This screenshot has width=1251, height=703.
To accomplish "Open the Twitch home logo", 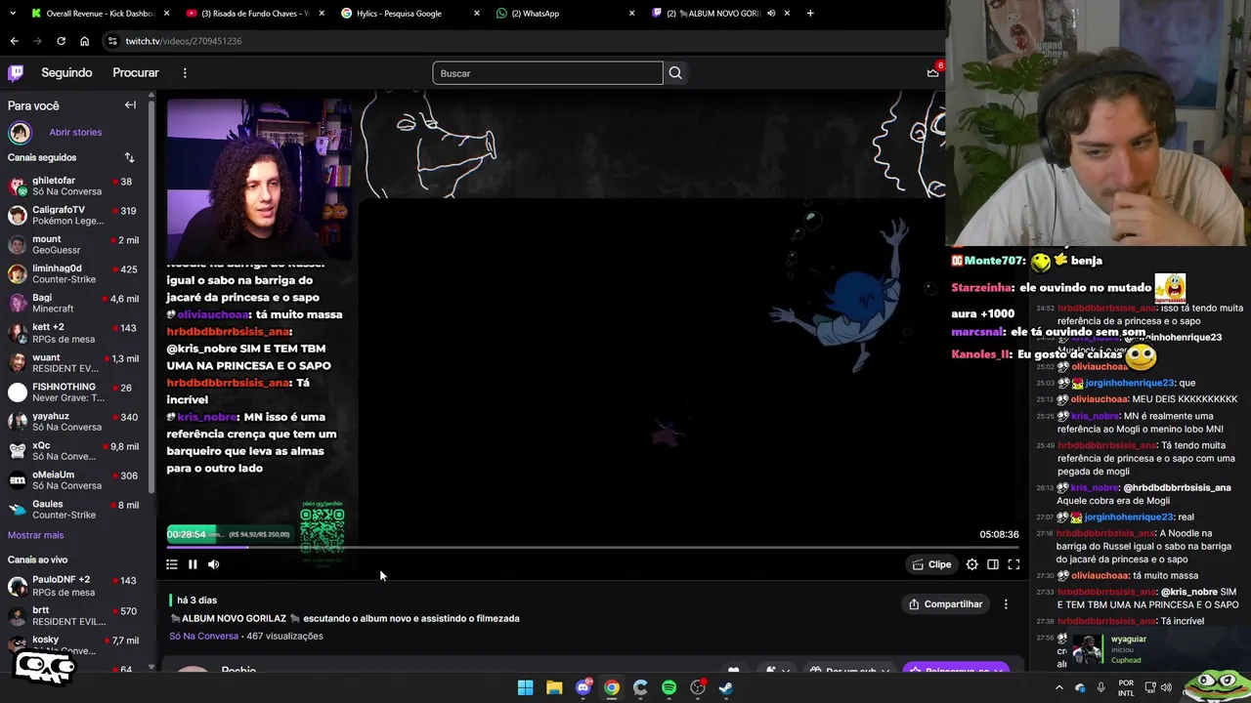I will point(16,72).
